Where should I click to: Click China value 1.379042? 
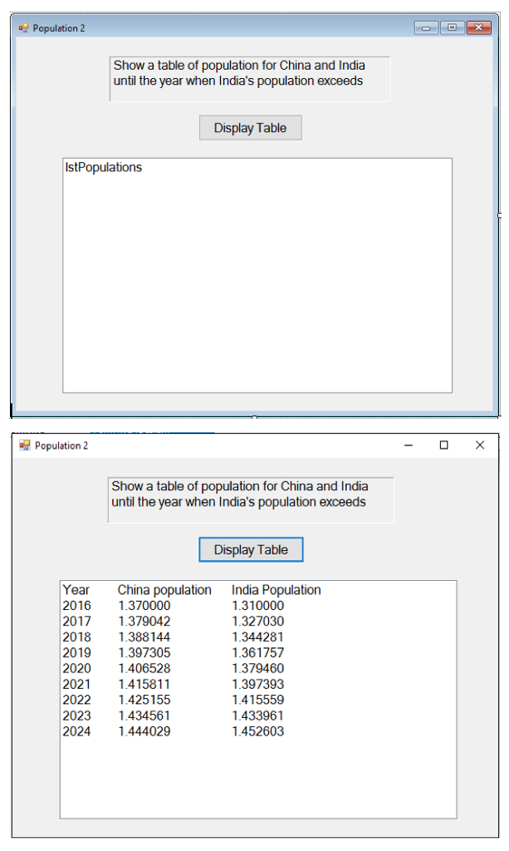(x=144, y=622)
